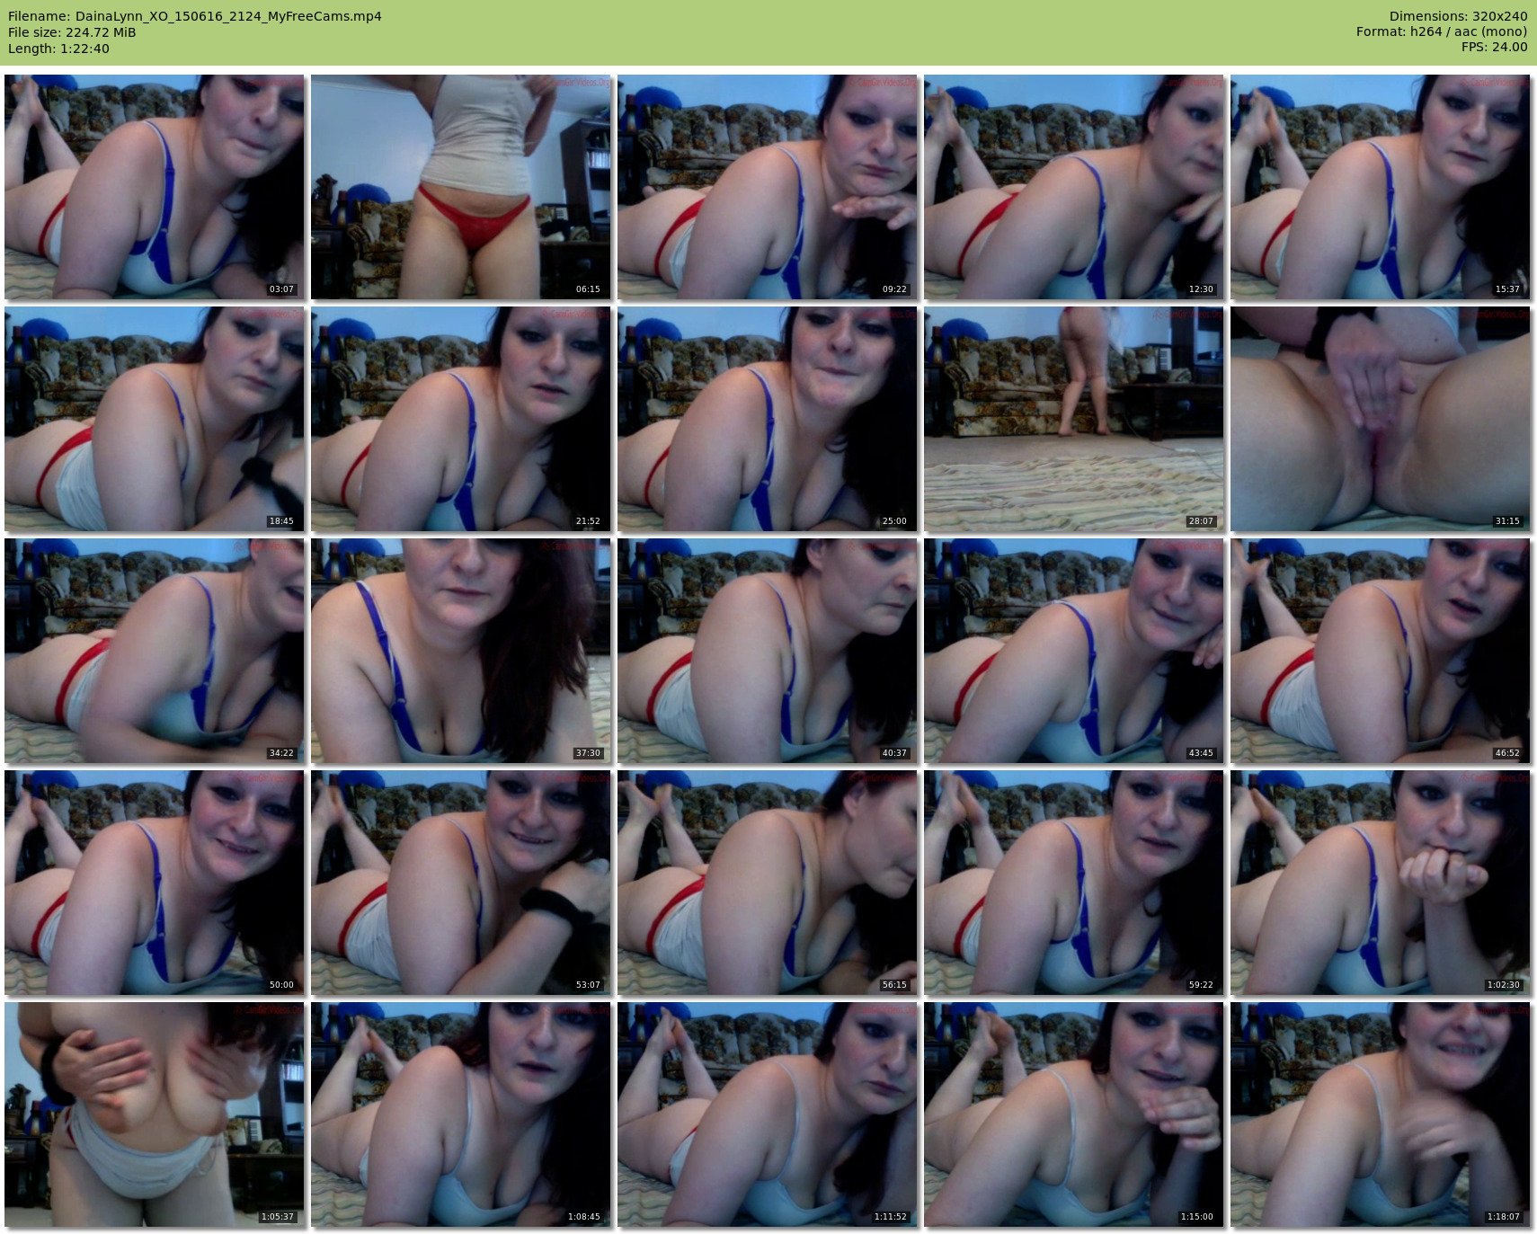Open the thumbnail timestamped 59:22
The width and height of the screenshot is (1537, 1234).
[x=1073, y=883]
